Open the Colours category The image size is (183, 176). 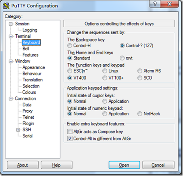(x=29, y=92)
